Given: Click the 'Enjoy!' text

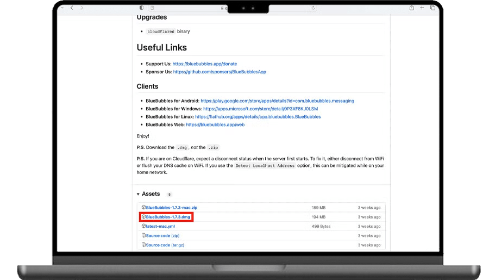Looking at the screenshot, I should click(143, 136).
